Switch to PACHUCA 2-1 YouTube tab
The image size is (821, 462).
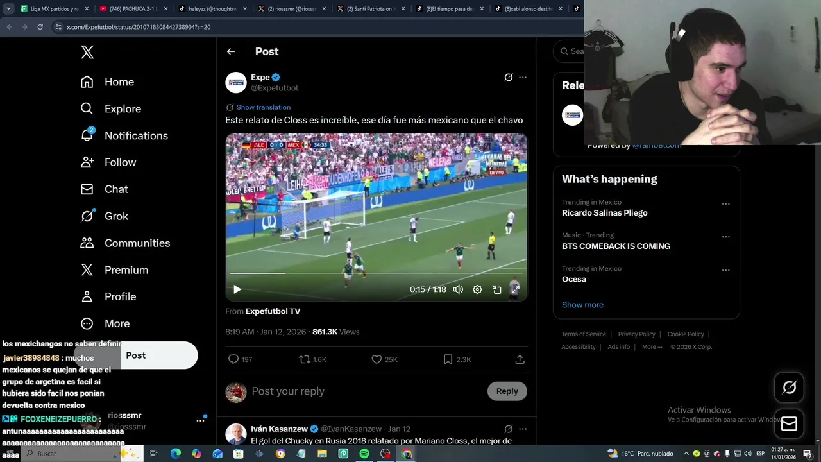click(x=133, y=9)
